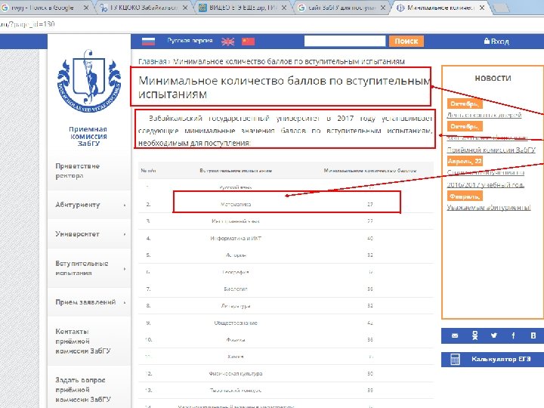This screenshot has width=544, height=408.
Task: Close the third browser tab ВИЦЕО
Action: pyautogui.click(x=284, y=8)
